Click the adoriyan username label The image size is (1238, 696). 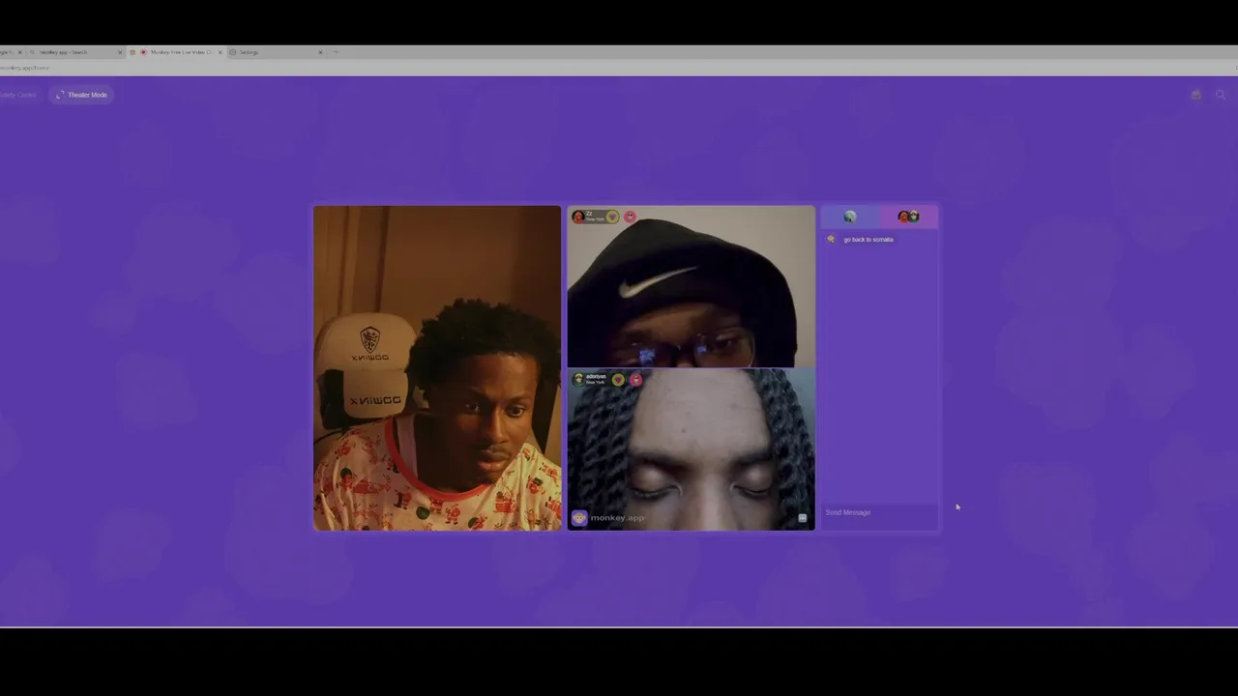click(x=596, y=376)
